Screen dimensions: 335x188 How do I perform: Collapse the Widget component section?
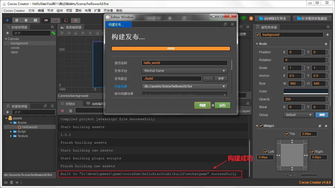click(x=257, y=126)
